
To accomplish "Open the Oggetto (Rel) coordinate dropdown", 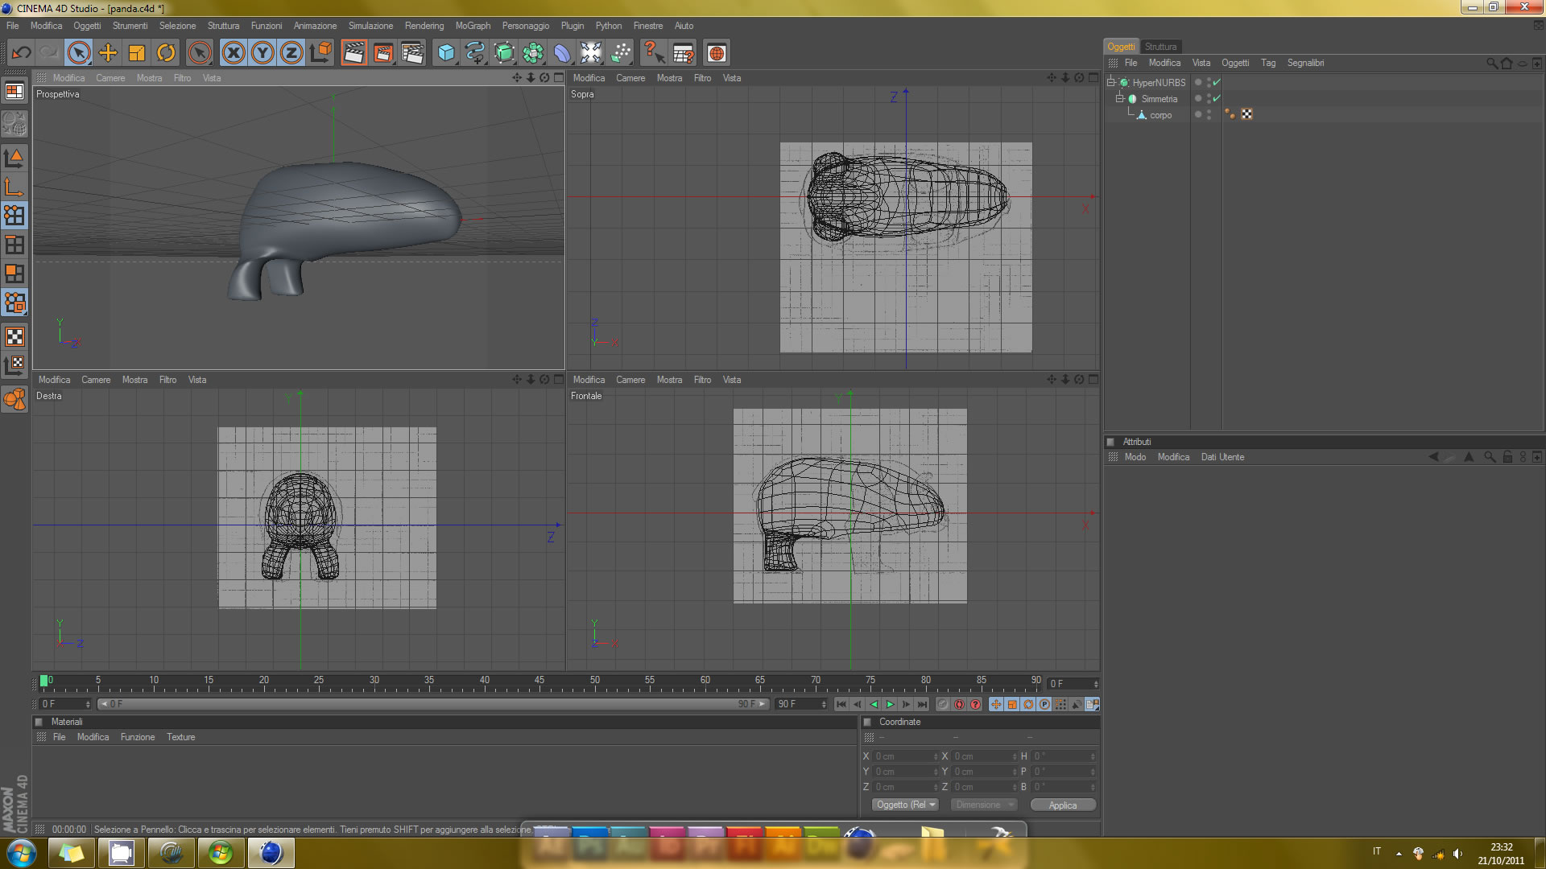I will [x=906, y=805].
